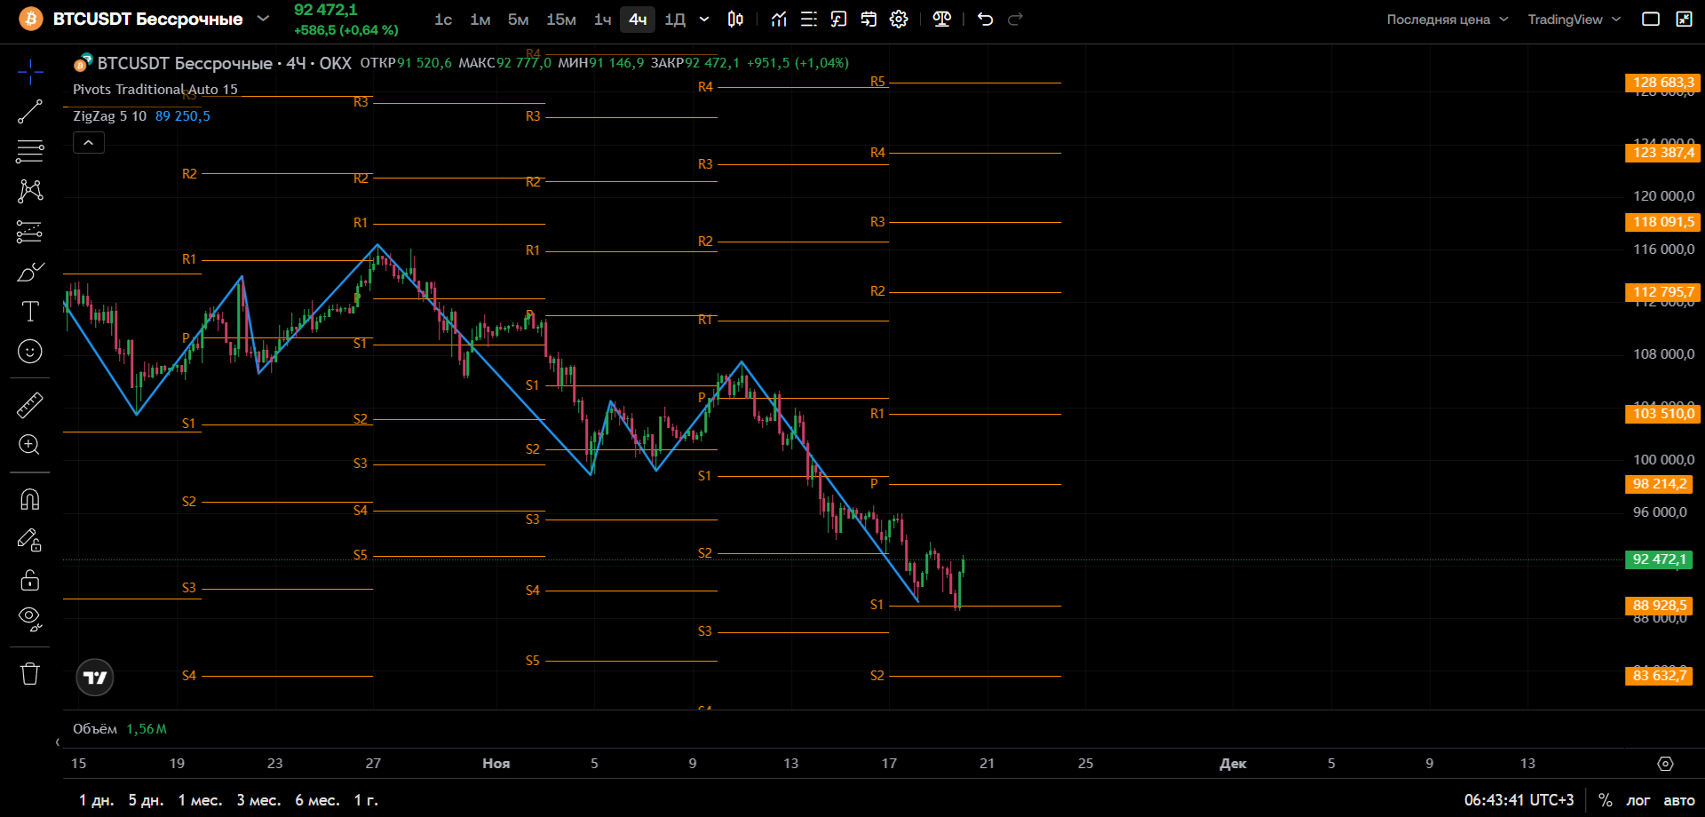
Task: Open the emoji and icons tool
Action: point(30,352)
